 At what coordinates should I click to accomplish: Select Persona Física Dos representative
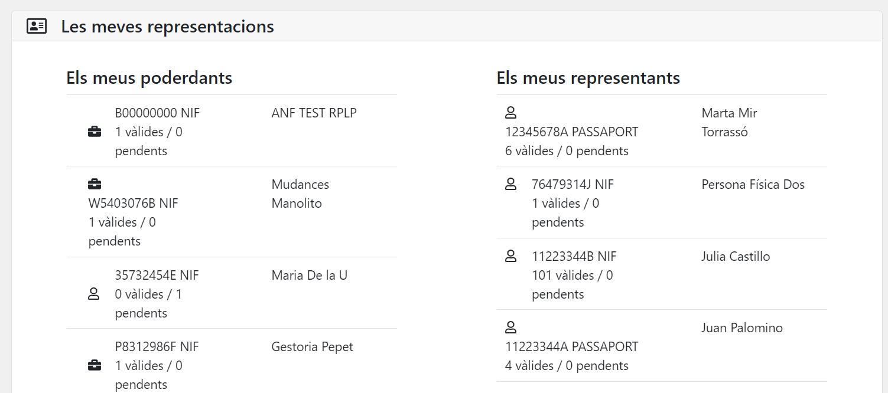point(753,185)
